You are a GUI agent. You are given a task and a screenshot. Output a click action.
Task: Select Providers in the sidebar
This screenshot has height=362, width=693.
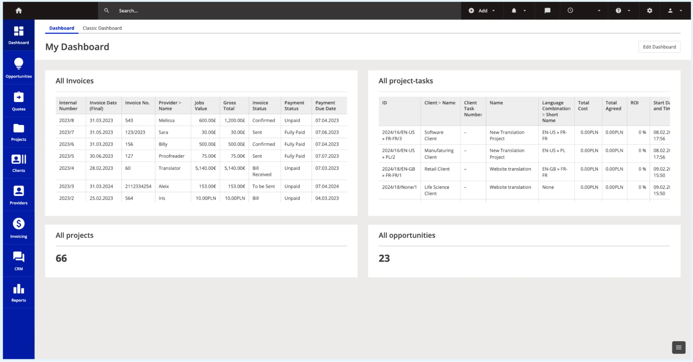point(19,195)
